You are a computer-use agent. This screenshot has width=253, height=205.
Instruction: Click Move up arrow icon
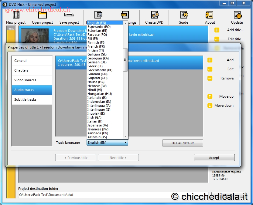pos(210,96)
